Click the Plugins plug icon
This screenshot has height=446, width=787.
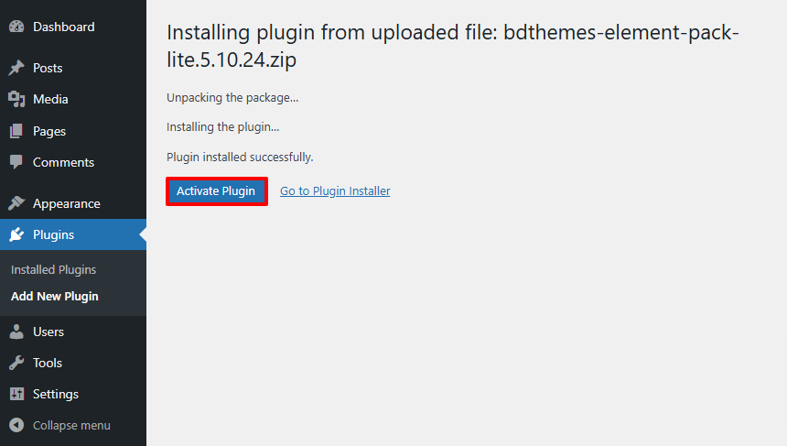(16, 234)
